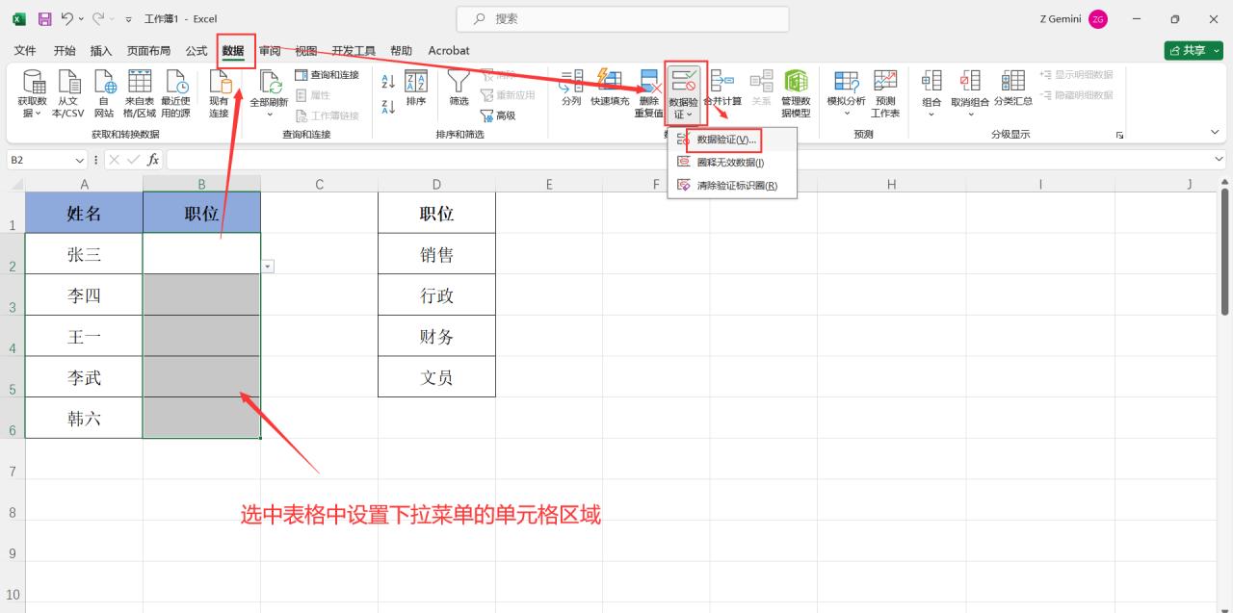This screenshot has width=1233, height=613.
Task: Switch to the 插入 tab
Action: point(101,51)
